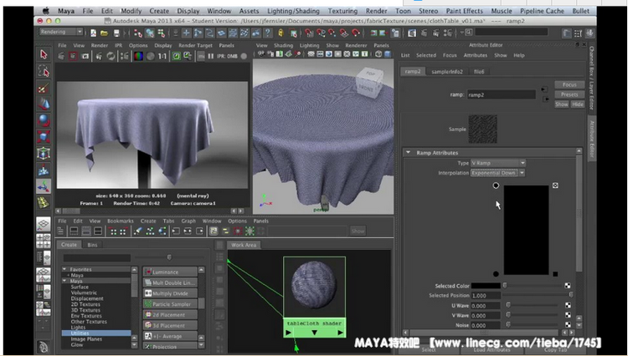Click the ramp Sample swatch thumbnail

coord(482,129)
